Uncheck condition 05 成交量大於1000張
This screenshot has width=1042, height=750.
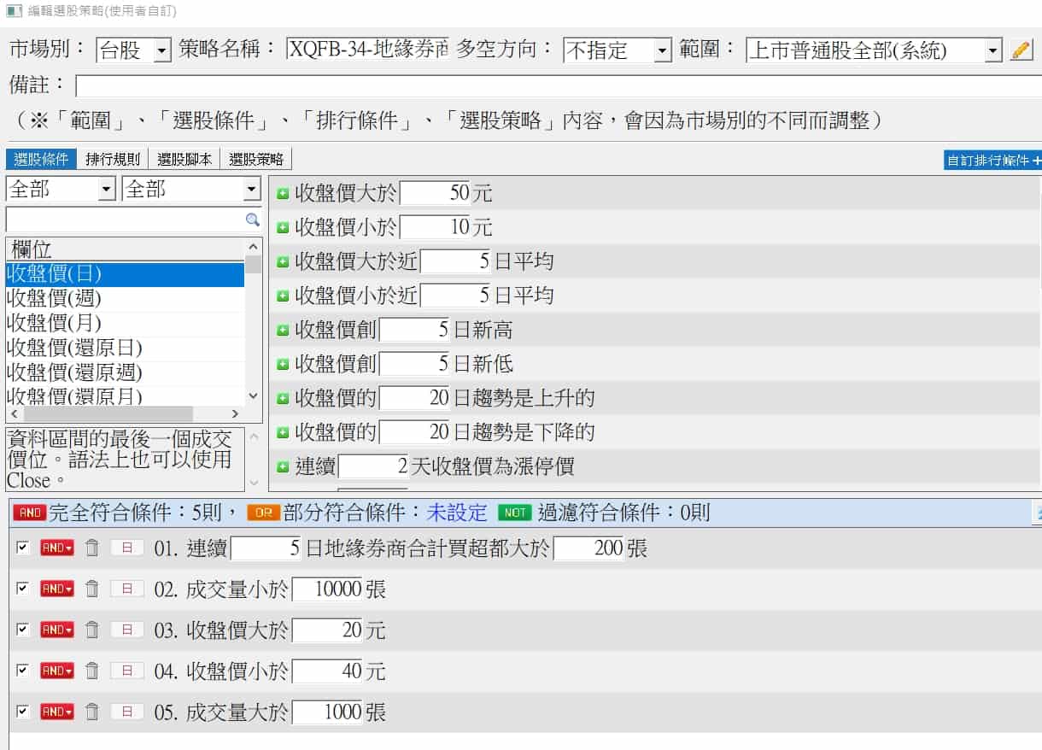tap(21, 711)
